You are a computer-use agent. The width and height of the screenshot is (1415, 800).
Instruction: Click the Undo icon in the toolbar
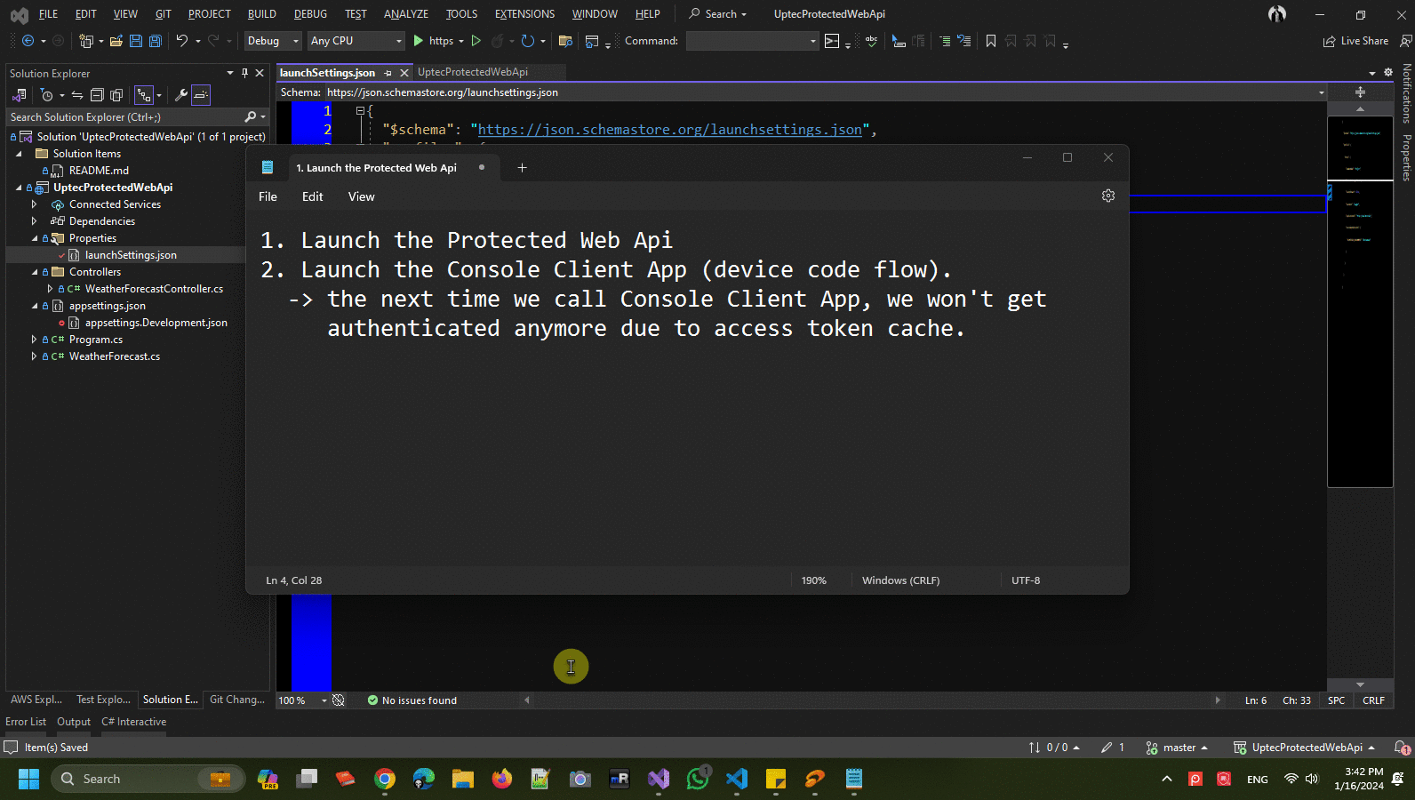tap(182, 41)
